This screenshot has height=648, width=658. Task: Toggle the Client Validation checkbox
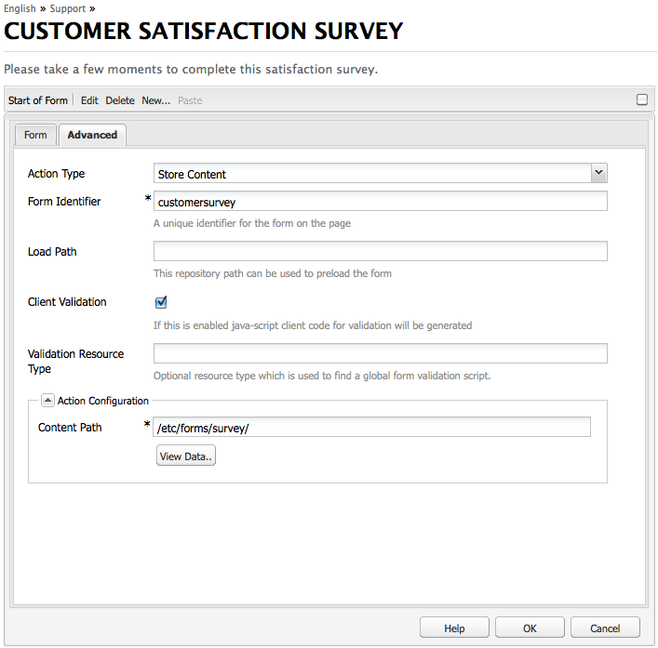161,302
